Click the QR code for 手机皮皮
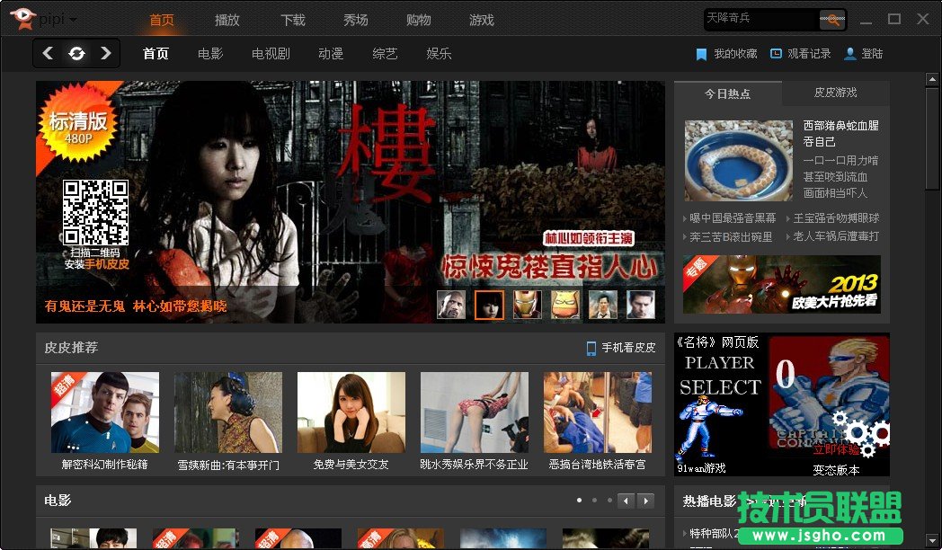The image size is (942, 550). click(x=95, y=212)
